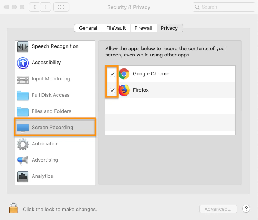This screenshot has width=258, height=220.
Task: Select the Analytics label in sidebar
Action: [x=43, y=176]
